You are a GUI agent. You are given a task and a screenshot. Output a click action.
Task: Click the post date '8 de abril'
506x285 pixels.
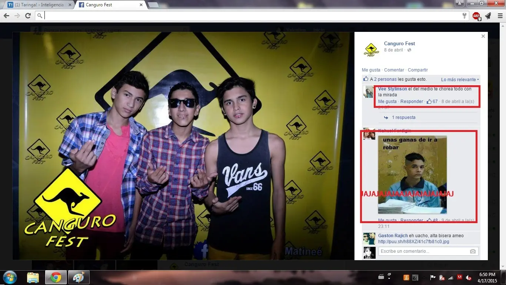pos(393,50)
